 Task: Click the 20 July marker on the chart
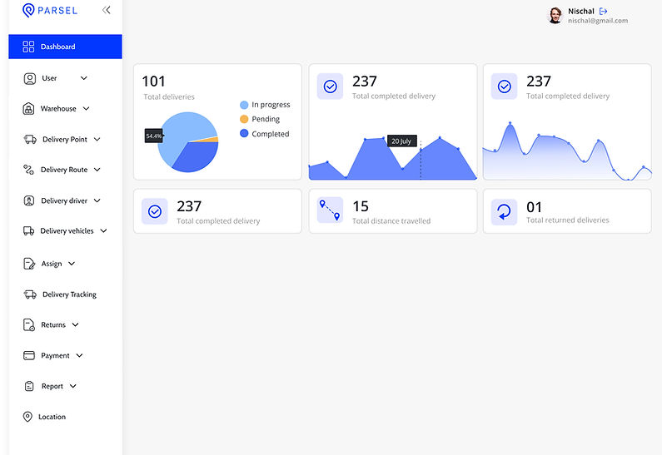point(401,141)
